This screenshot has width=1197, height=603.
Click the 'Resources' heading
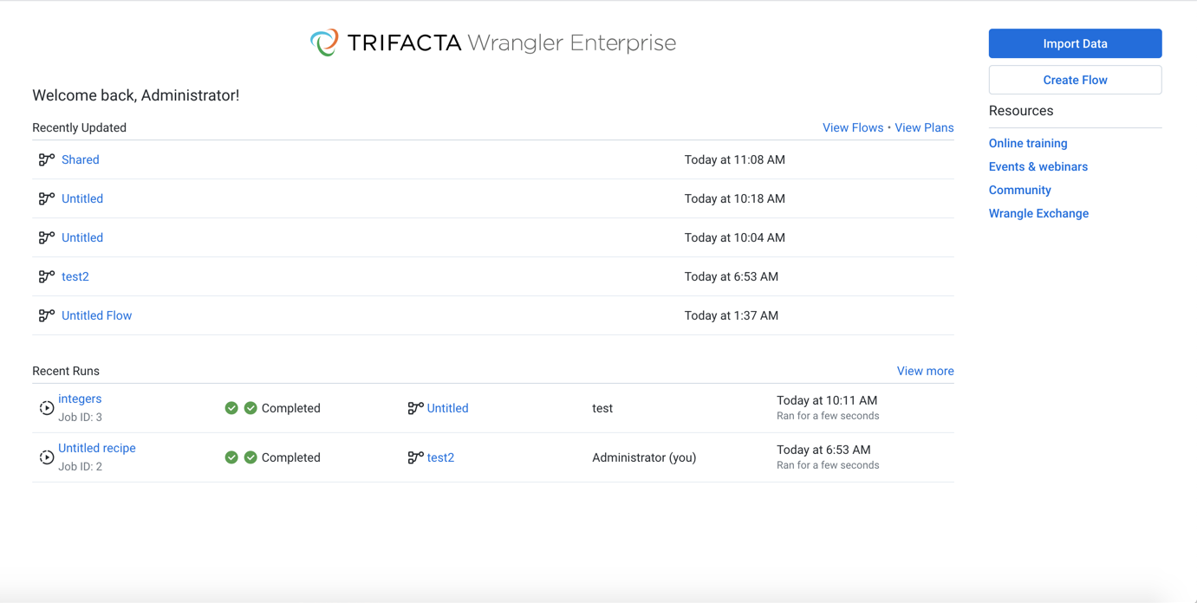[x=1021, y=111]
